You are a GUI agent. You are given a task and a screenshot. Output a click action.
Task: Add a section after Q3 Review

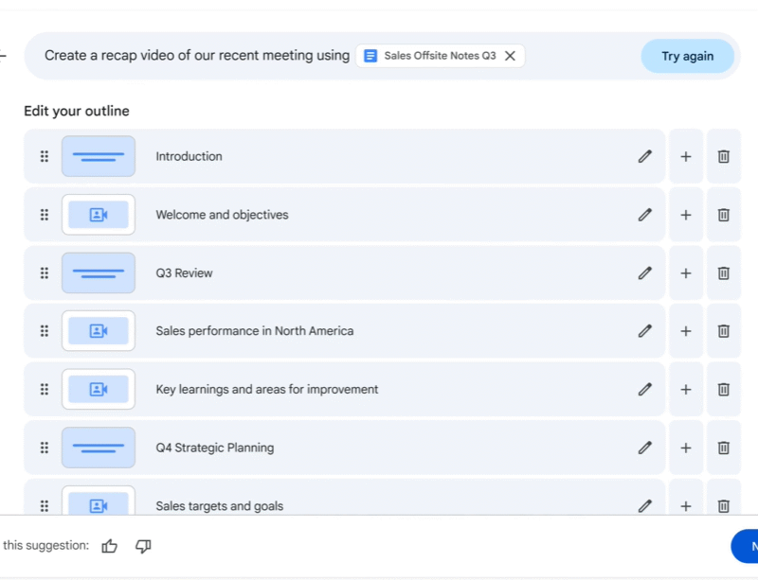(x=686, y=273)
